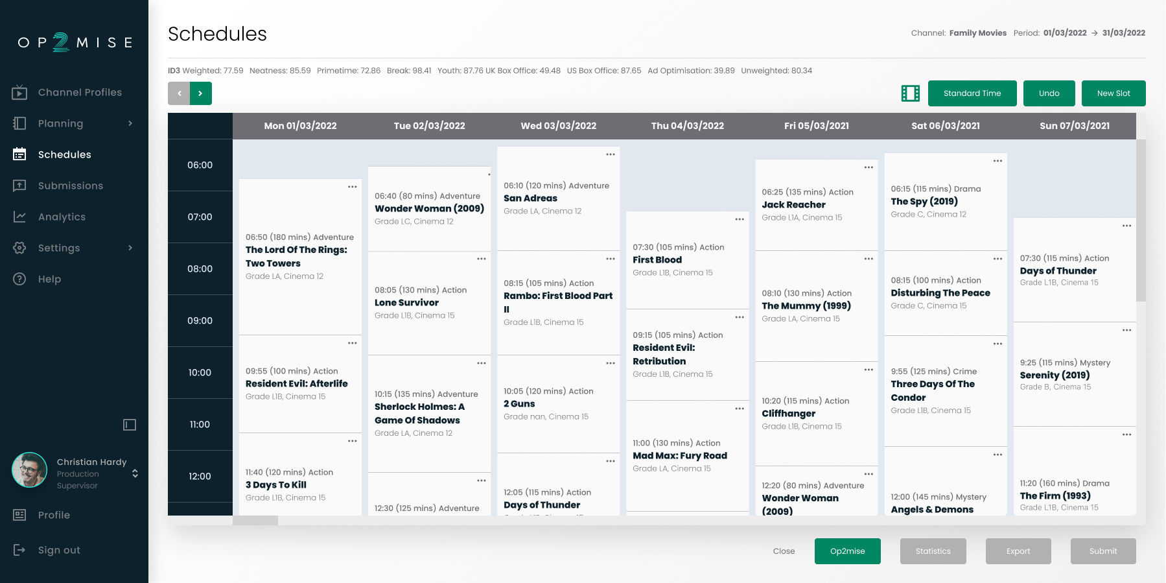Expand the Settings submenu chevron

click(x=130, y=248)
